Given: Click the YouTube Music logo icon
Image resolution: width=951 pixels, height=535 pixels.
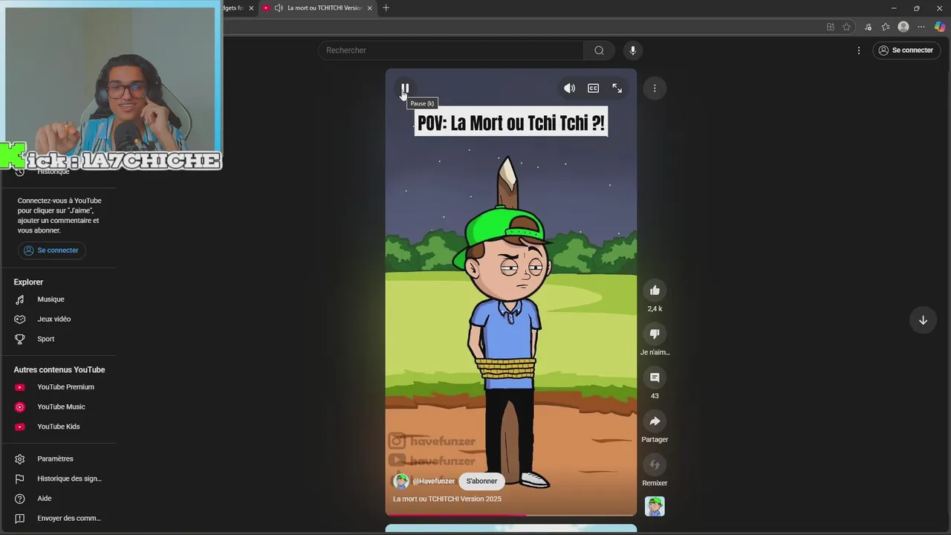Looking at the screenshot, I should [x=20, y=407].
